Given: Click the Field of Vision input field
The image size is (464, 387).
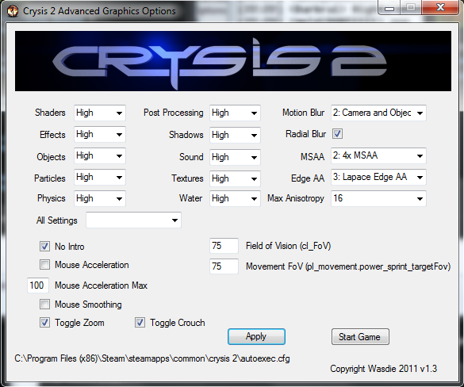Looking at the screenshot, I should [x=224, y=246].
